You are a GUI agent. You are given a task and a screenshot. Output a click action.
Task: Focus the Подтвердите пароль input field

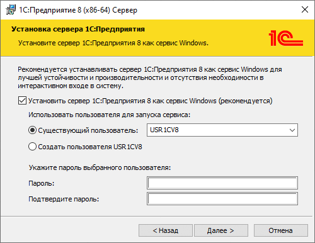click(222, 198)
